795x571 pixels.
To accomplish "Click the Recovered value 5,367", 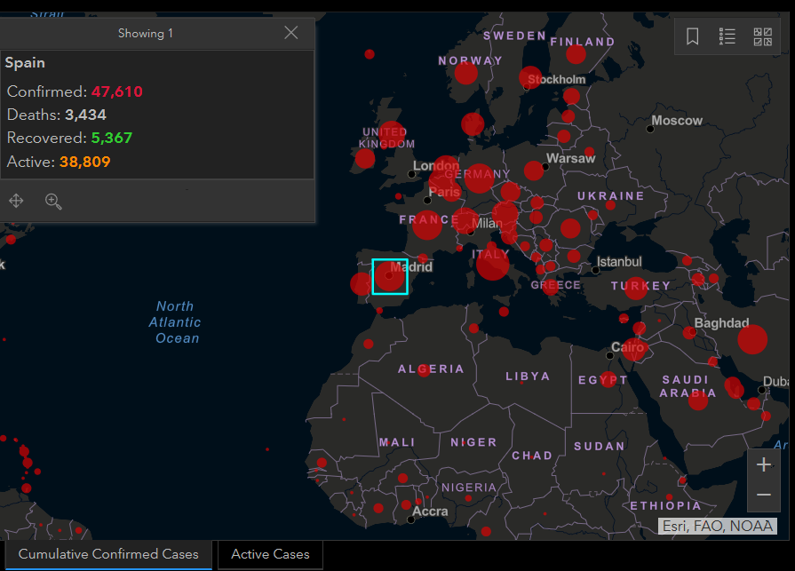I will (112, 138).
